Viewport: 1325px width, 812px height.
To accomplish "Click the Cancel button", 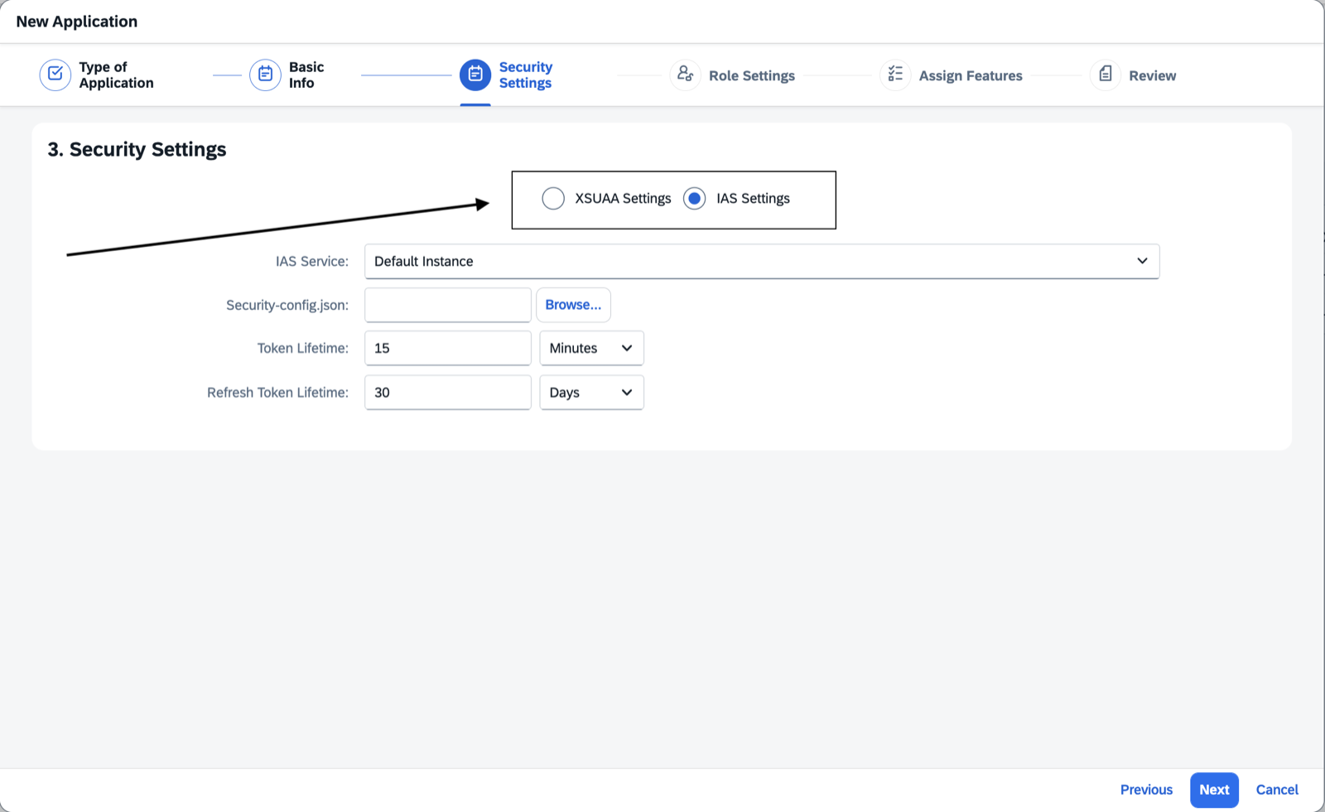I will tap(1277, 790).
